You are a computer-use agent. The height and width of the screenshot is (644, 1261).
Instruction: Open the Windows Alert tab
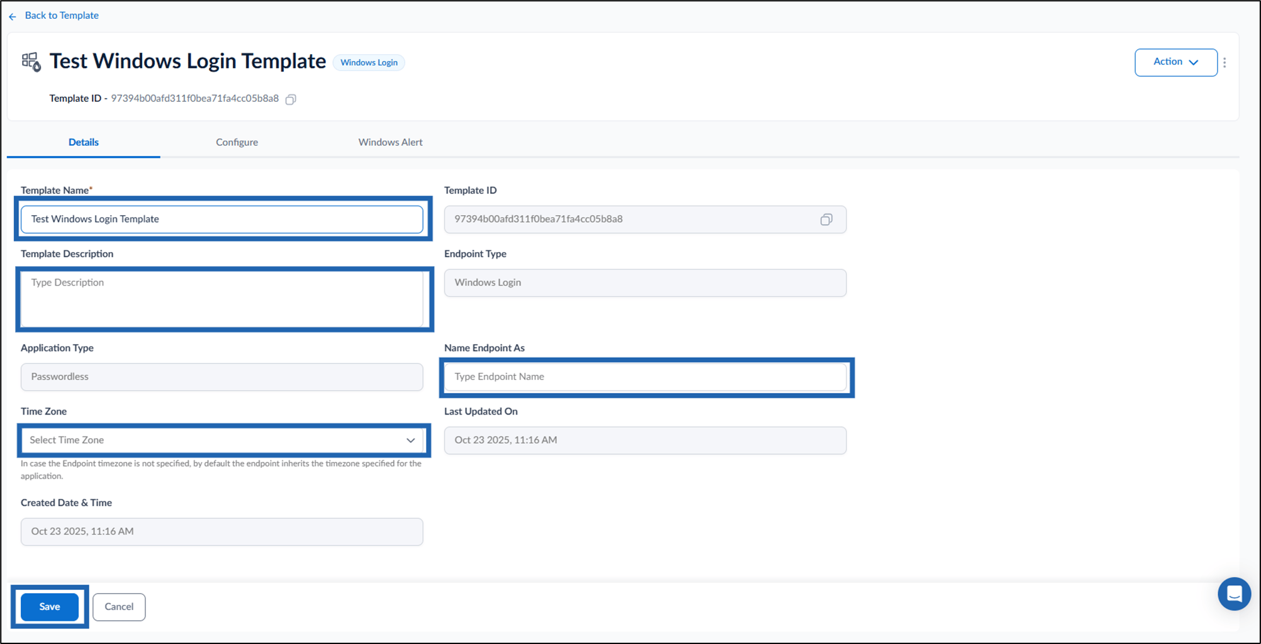point(390,142)
